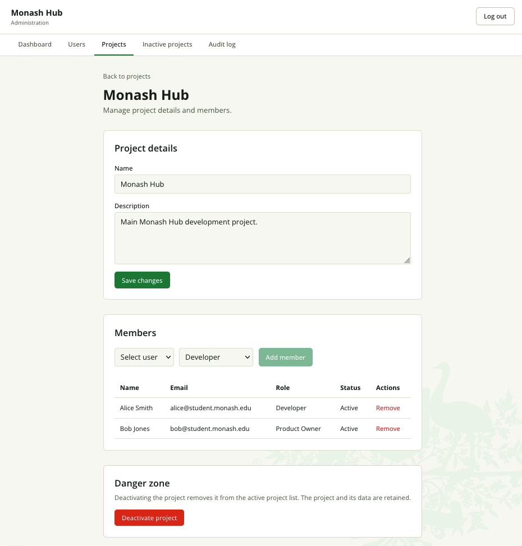Select alice@student.monash.edu email cell

(x=210, y=408)
